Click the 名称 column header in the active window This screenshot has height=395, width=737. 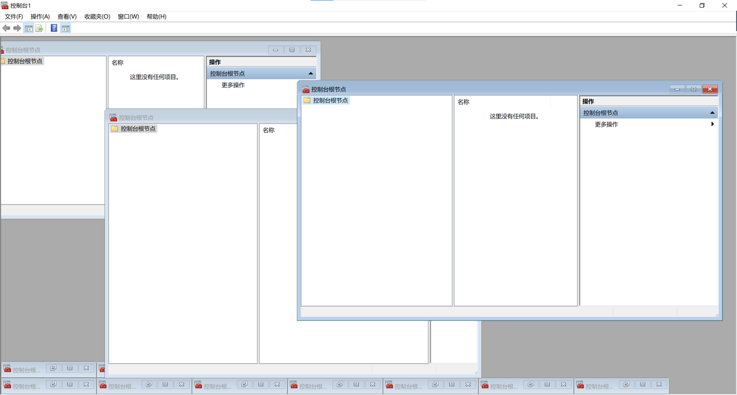(464, 102)
